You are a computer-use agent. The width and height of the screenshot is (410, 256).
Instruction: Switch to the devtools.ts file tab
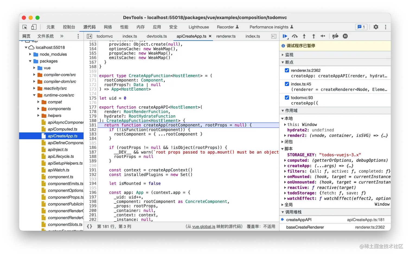click(x=157, y=36)
